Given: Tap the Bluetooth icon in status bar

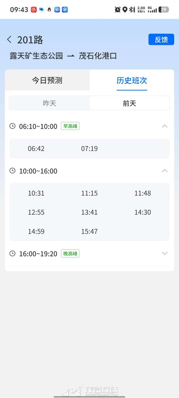Looking at the screenshot, I should click(131, 10).
